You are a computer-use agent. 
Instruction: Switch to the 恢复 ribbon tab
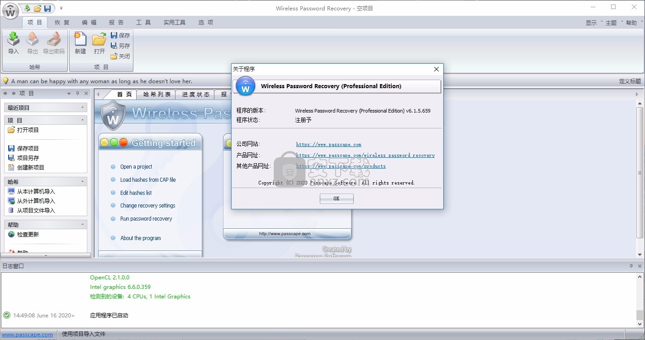[x=62, y=22]
